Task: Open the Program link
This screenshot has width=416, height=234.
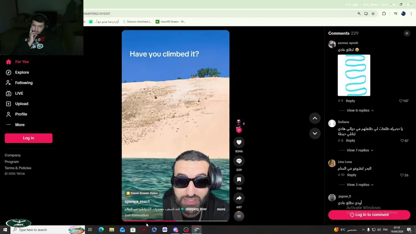Action: pyautogui.click(x=12, y=162)
